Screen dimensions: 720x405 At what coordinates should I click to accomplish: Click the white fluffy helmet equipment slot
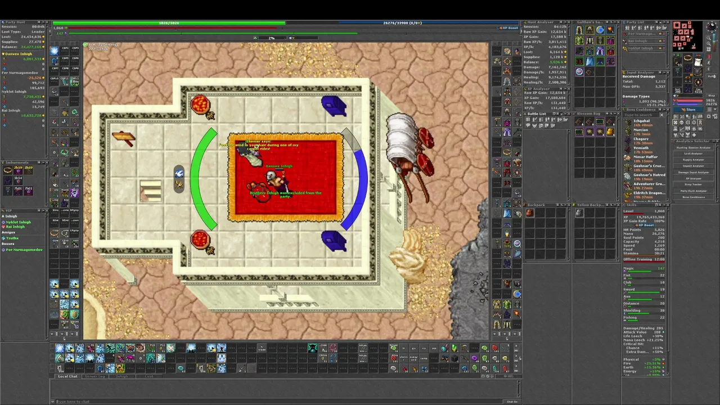pyautogui.click(x=698, y=62)
